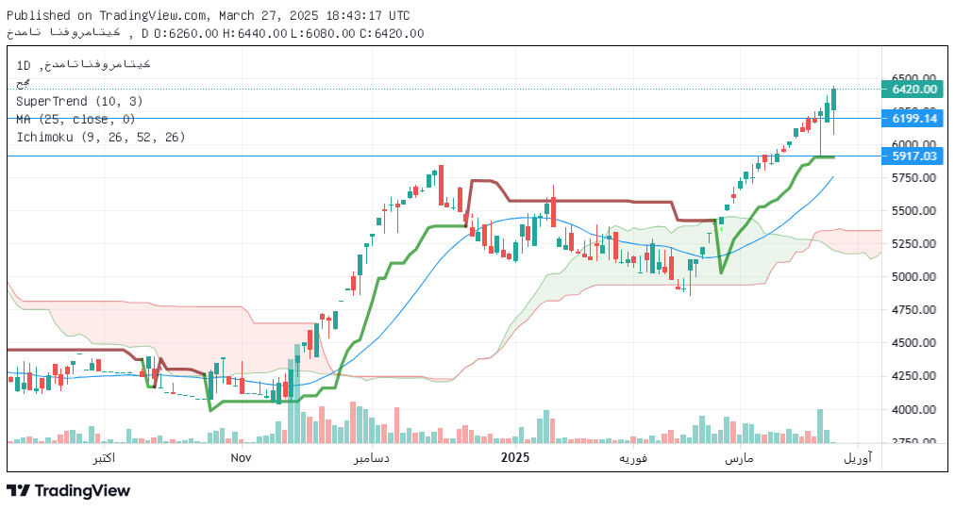955x510 pixels.
Task: Click the tallest volume bar in late March
Action: tap(820, 426)
